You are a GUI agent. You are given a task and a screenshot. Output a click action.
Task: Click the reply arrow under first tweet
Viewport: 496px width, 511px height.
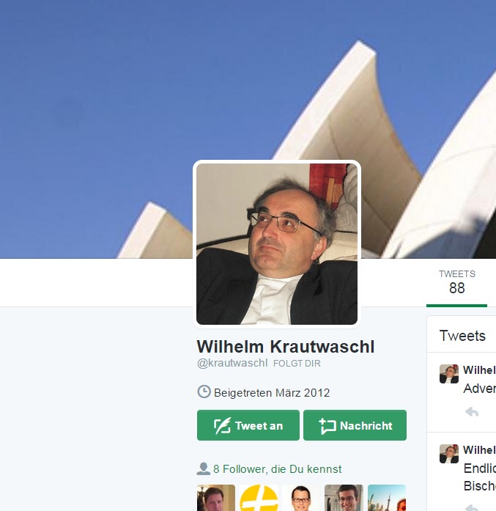point(472,412)
